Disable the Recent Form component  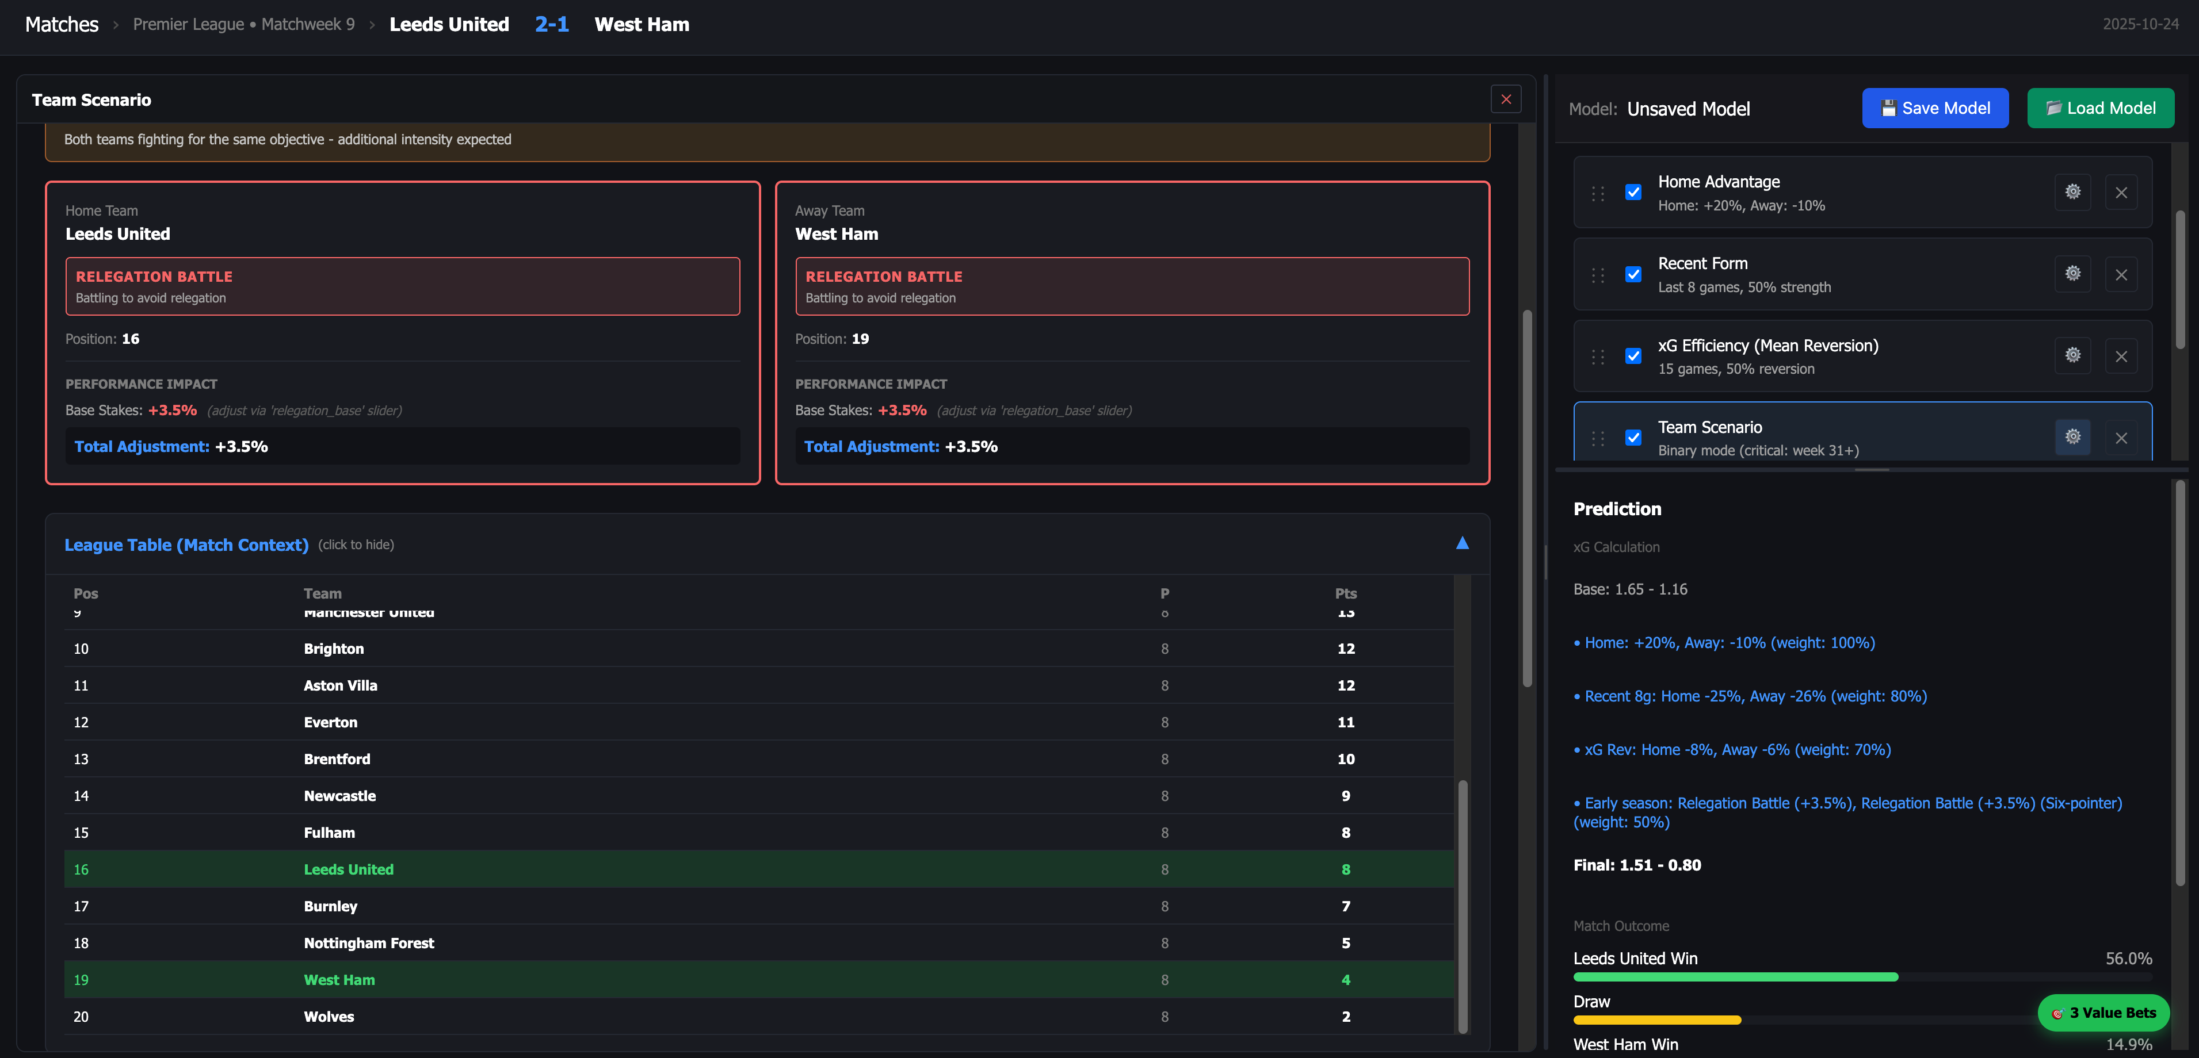click(x=1633, y=274)
